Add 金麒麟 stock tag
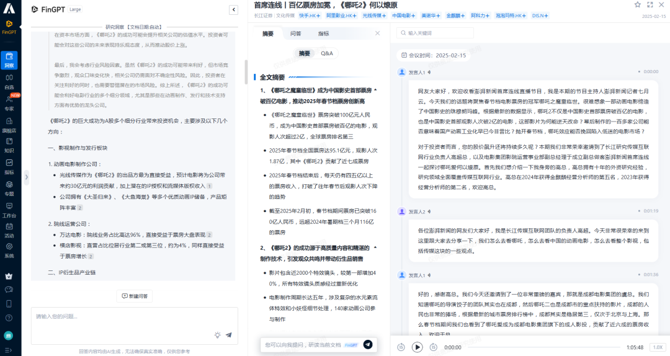670x356 pixels. tap(455, 16)
